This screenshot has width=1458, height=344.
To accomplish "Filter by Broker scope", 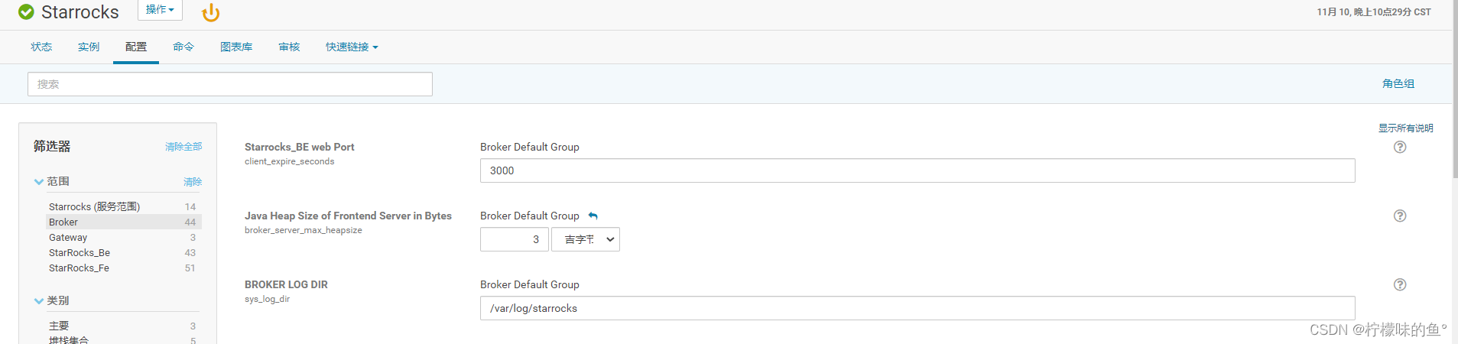I will coord(123,222).
